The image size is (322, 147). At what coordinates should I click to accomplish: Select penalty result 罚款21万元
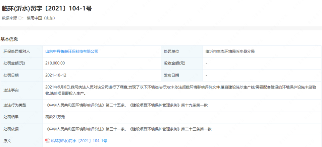[55, 117]
